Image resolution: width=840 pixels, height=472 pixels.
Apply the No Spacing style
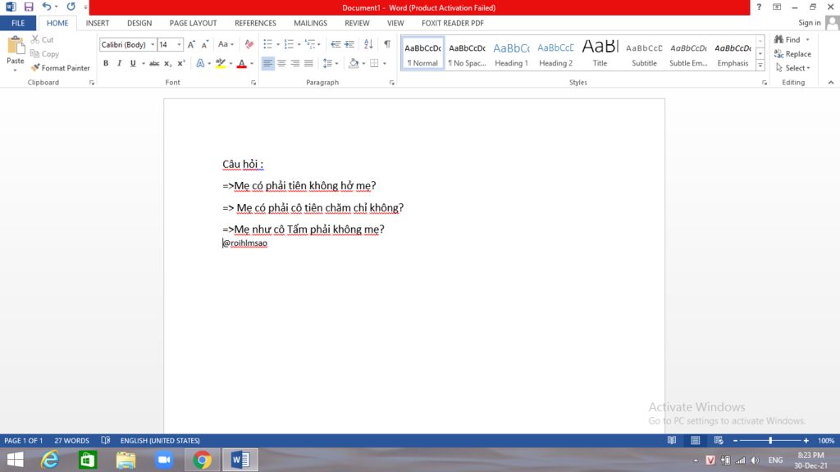pos(467,53)
